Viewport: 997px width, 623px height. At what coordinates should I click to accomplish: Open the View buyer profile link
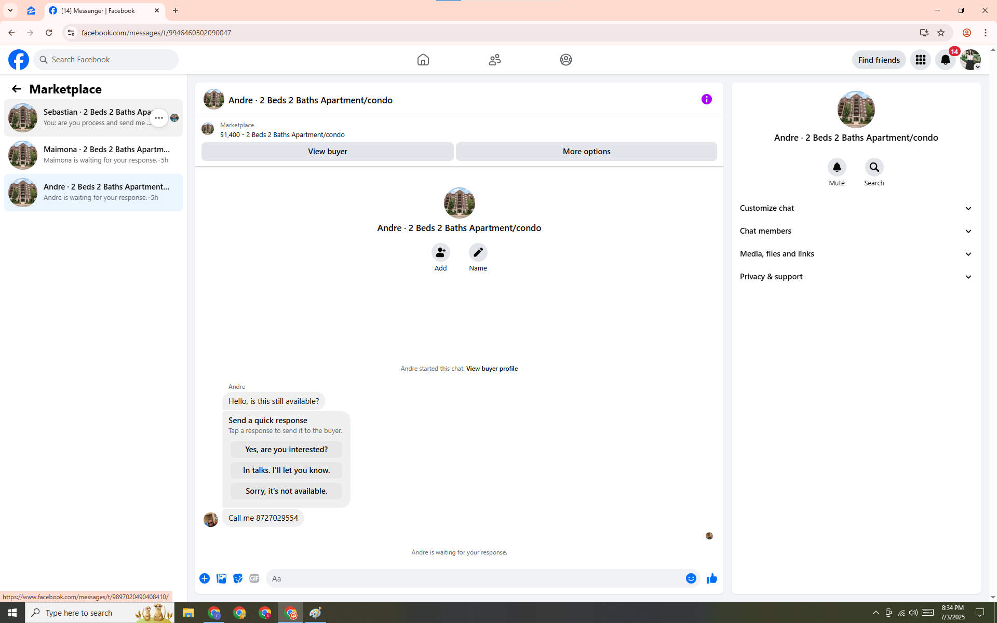491,369
